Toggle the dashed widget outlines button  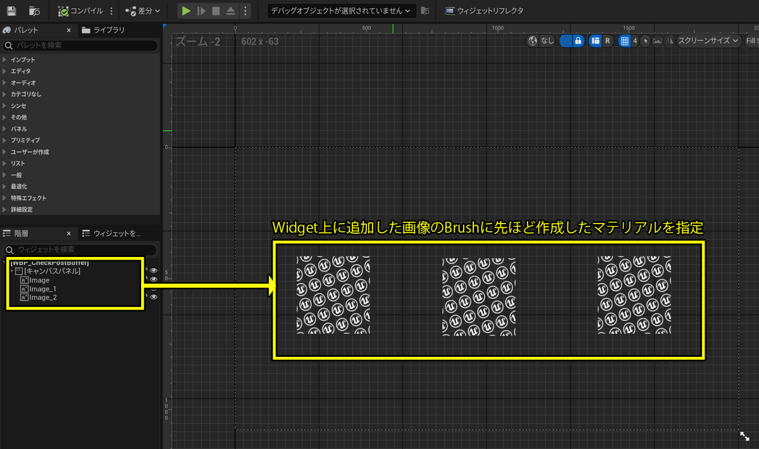click(x=565, y=40)
